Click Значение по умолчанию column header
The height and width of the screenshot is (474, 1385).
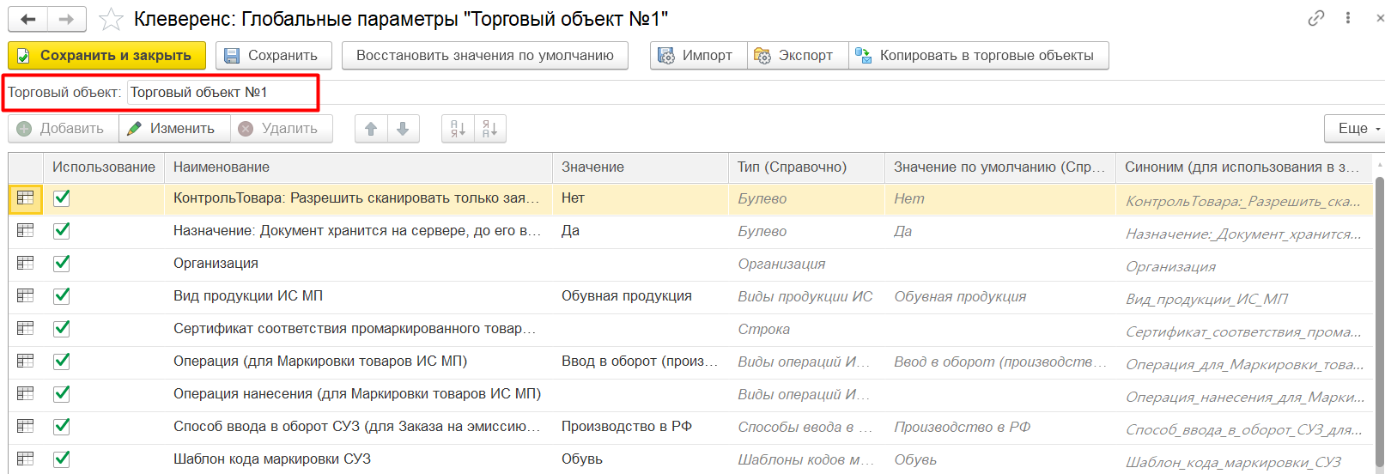(1000, 167)
